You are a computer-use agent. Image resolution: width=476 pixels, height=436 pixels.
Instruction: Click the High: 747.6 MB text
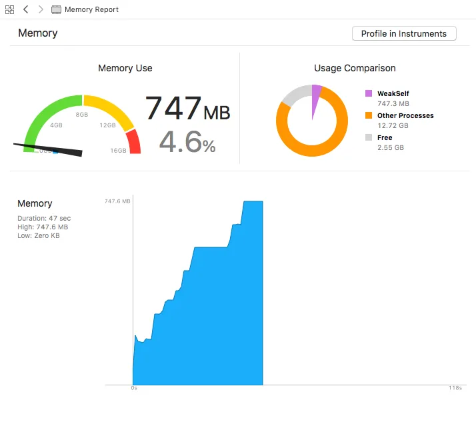point(43,227)
